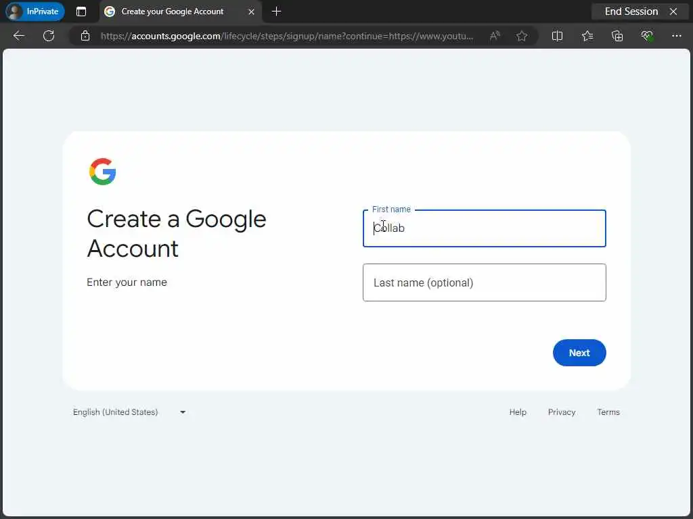The width and height of the screenshot is (693, 519).
Task: Click the 'Enter your name' text
Action: (x=127, y=282)
